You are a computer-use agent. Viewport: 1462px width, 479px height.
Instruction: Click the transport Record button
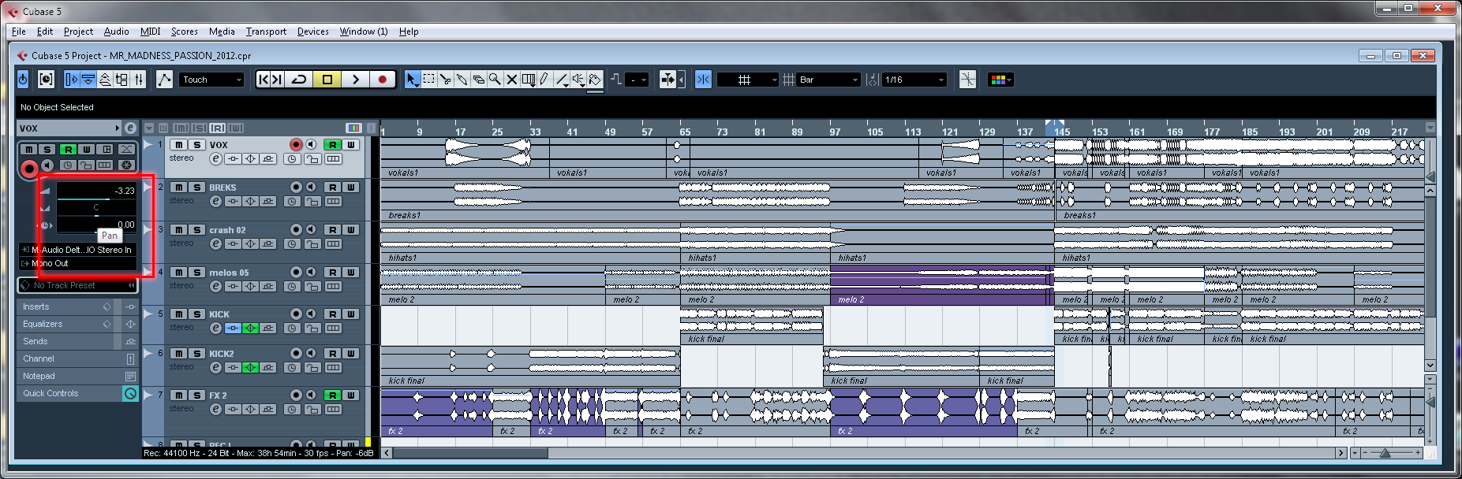click(x=383, y=80)
